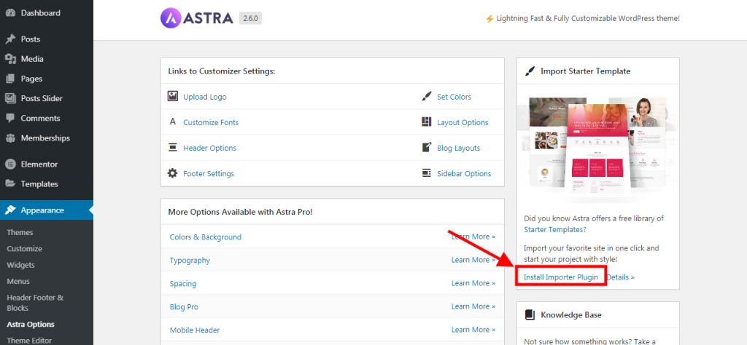Click the Sidebar Options icon
The width and height of the screenshot is (747, 345).
click(x=426, y=173)
